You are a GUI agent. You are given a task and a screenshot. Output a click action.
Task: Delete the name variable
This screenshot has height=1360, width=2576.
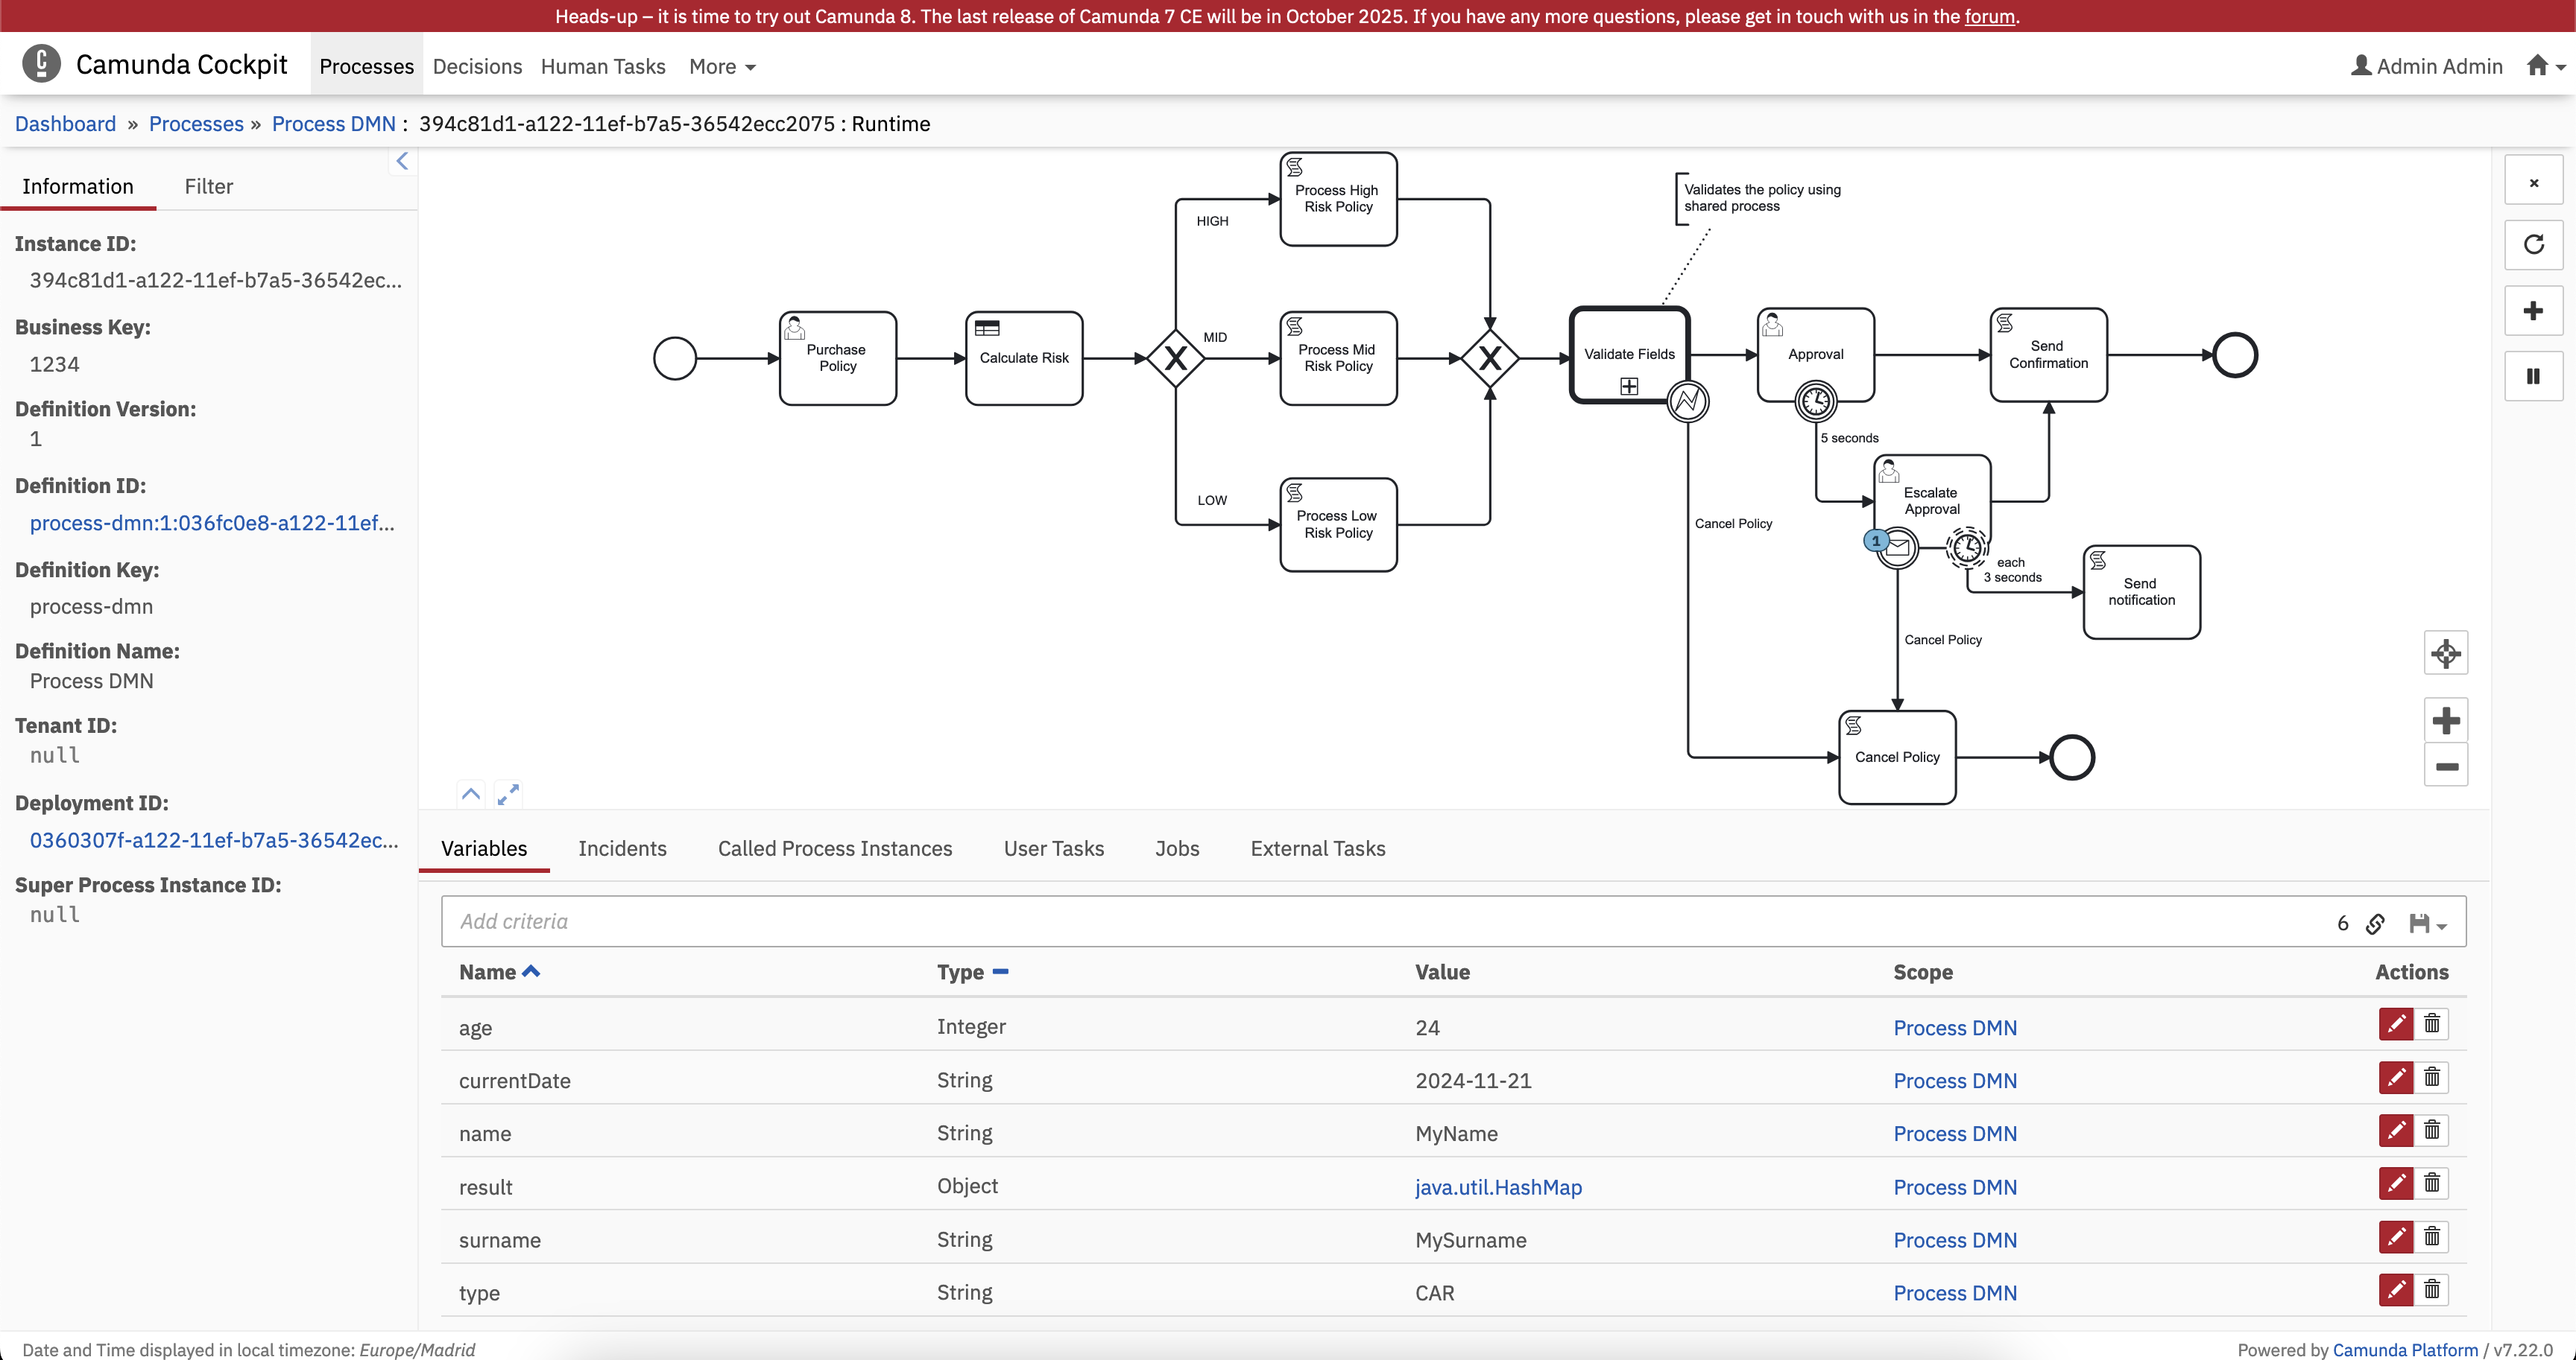[x=2432, y=1130]
